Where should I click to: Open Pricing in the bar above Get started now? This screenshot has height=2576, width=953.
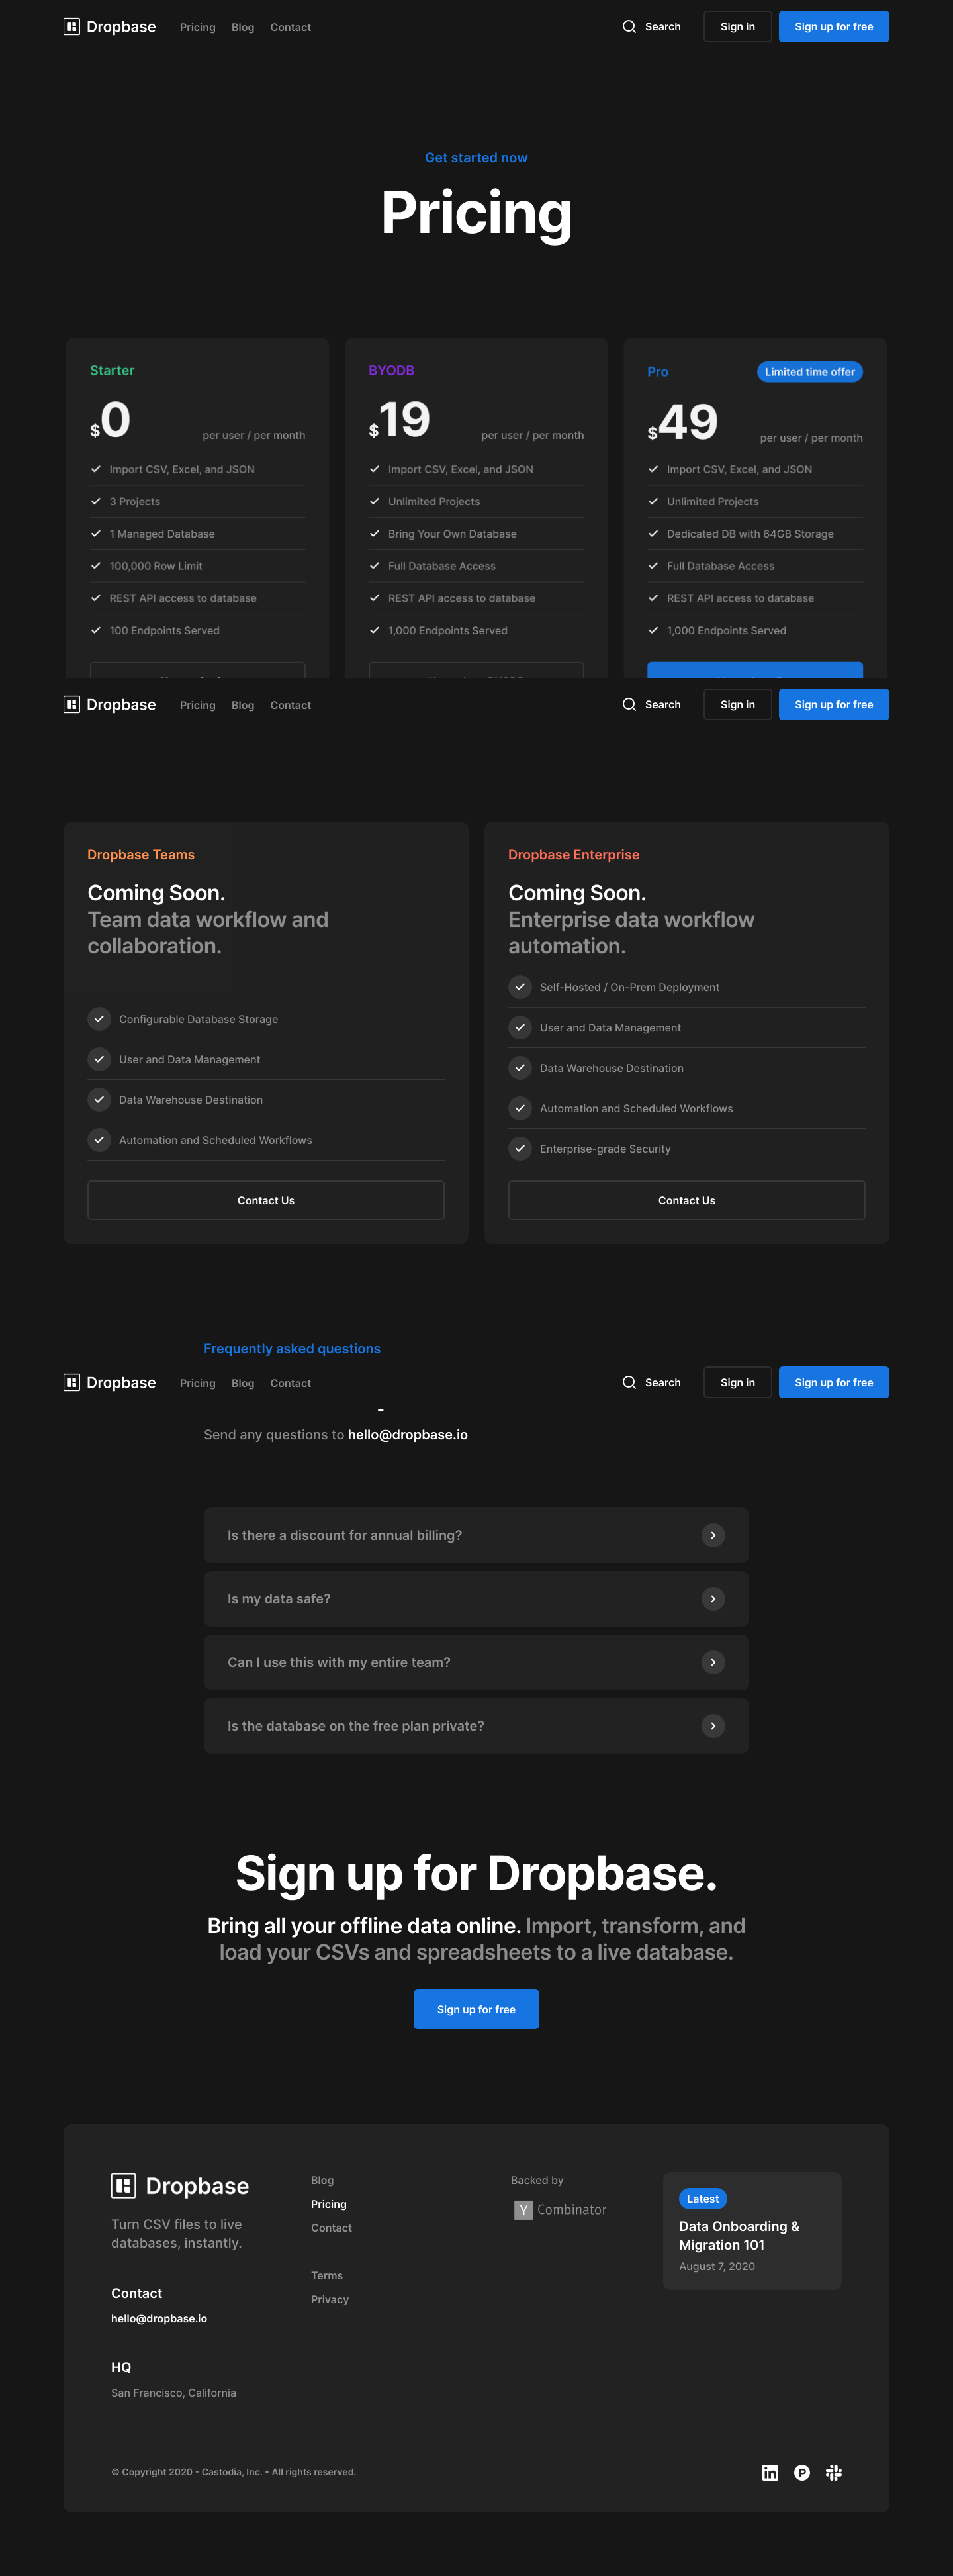[198, 28]
